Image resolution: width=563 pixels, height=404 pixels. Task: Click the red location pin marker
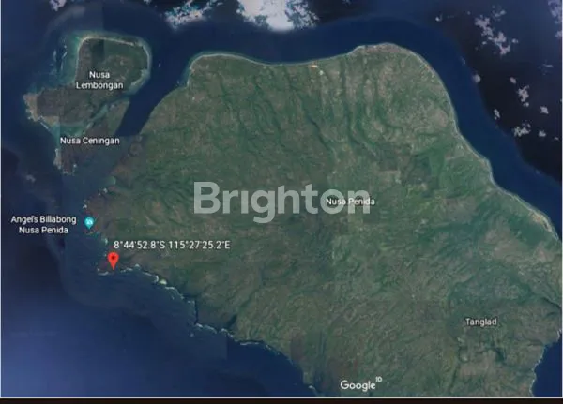pos(112,260)
